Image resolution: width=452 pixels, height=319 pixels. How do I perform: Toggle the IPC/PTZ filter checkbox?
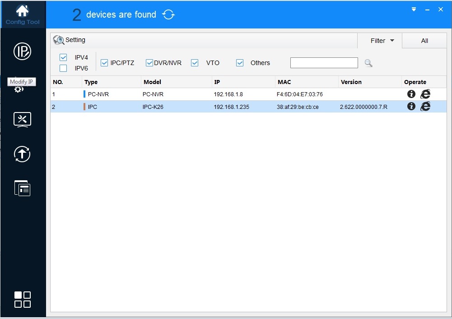tap(104, 63)
